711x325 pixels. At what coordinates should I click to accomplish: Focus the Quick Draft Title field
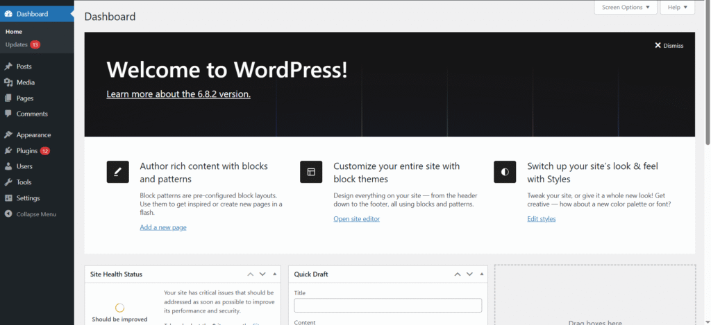click(x=387, y=306)
